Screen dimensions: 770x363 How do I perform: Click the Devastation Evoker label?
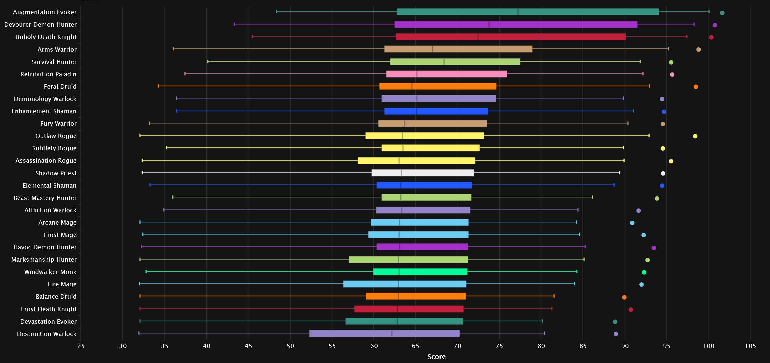click(48, 322)
